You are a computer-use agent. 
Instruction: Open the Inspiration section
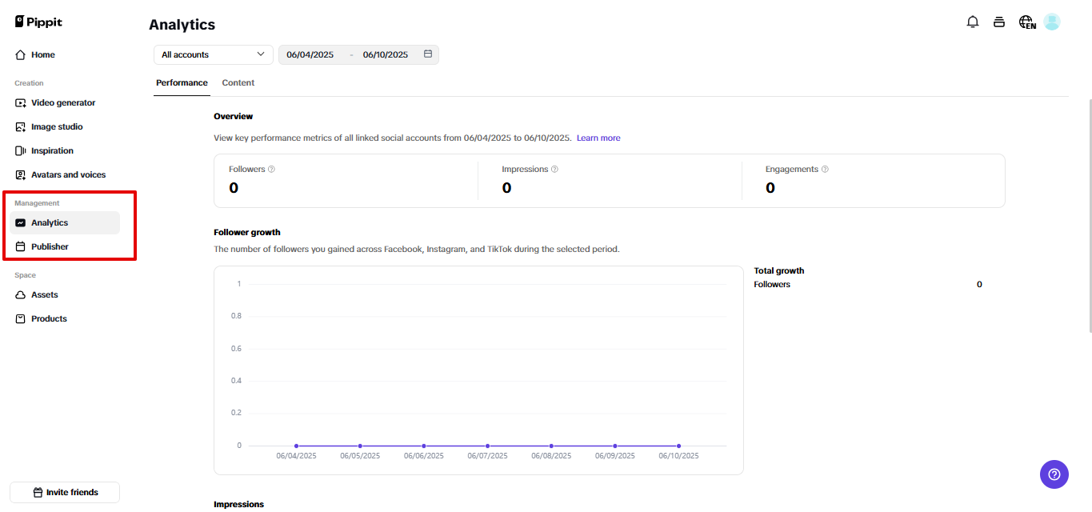53,150
